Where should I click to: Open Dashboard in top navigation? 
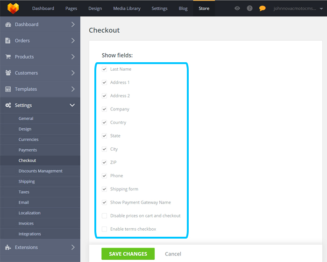(x=43, y=8)
